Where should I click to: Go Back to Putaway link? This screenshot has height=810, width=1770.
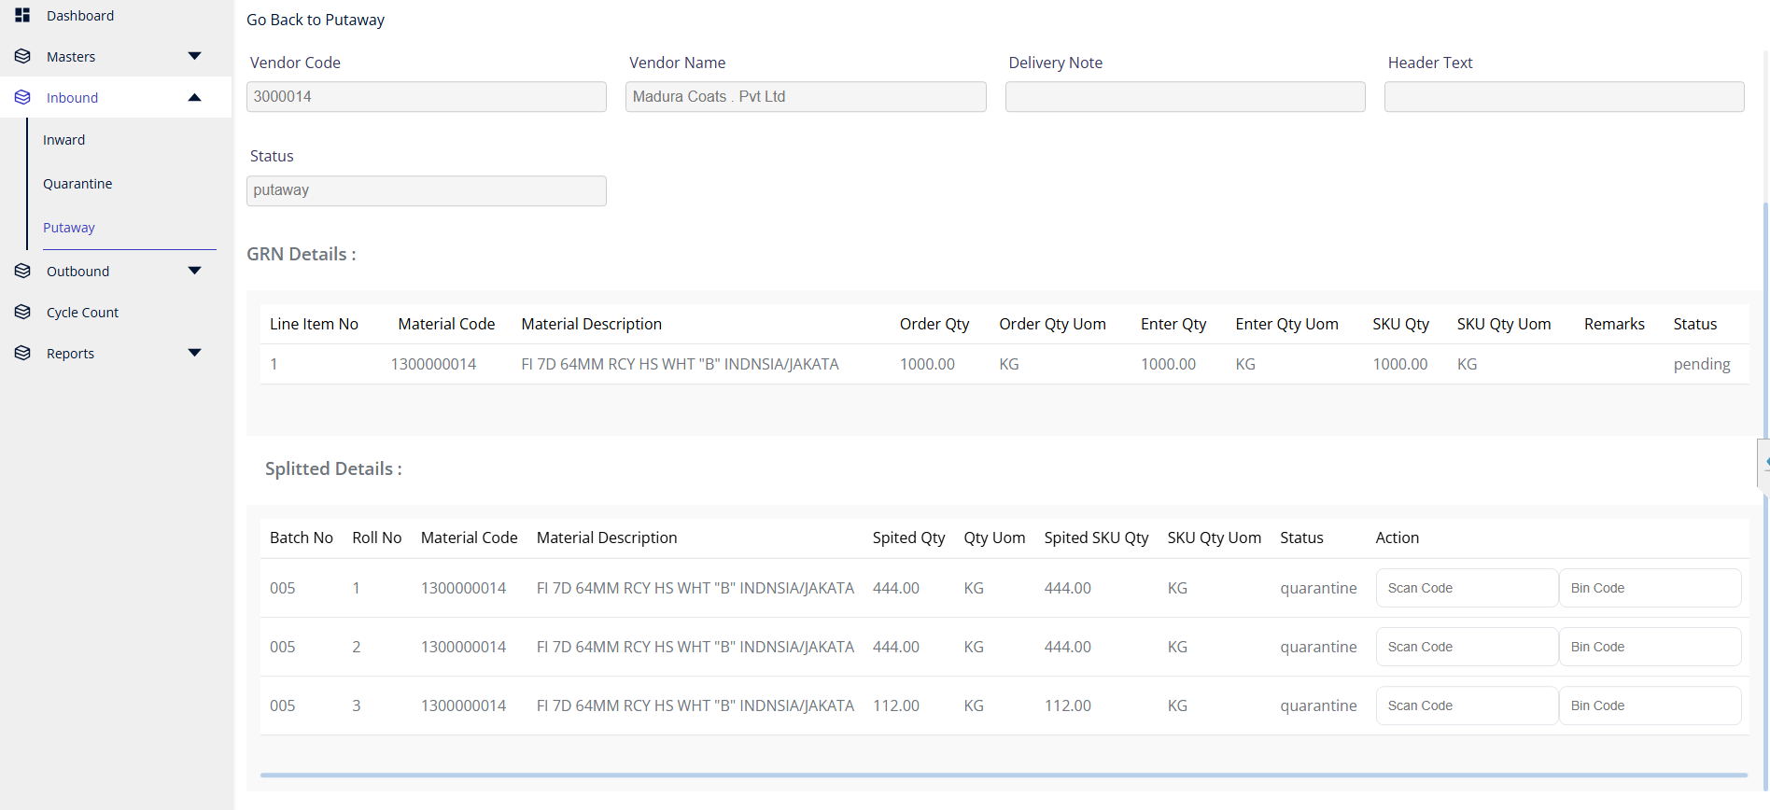(316, 20)
